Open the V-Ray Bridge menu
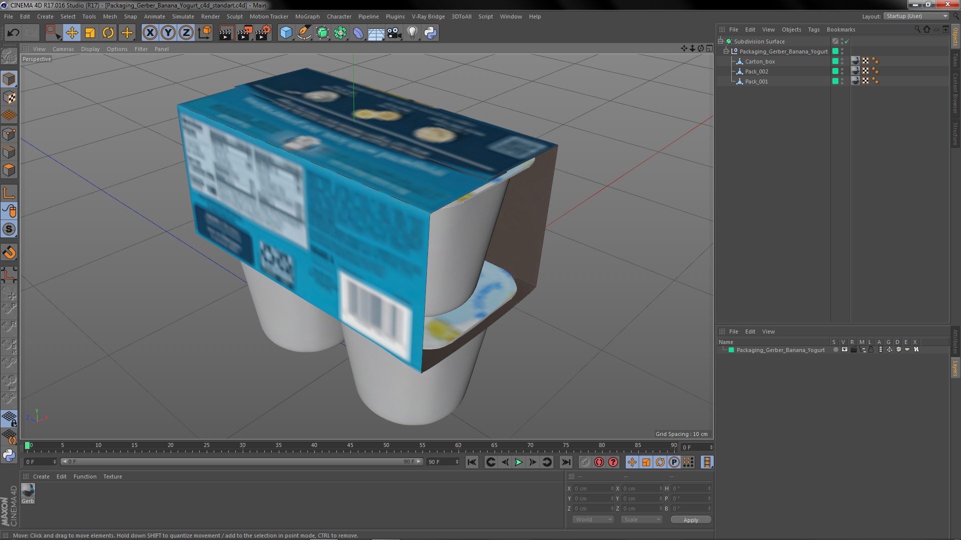Screen dimensions: 961x540 tap(428, 16)
